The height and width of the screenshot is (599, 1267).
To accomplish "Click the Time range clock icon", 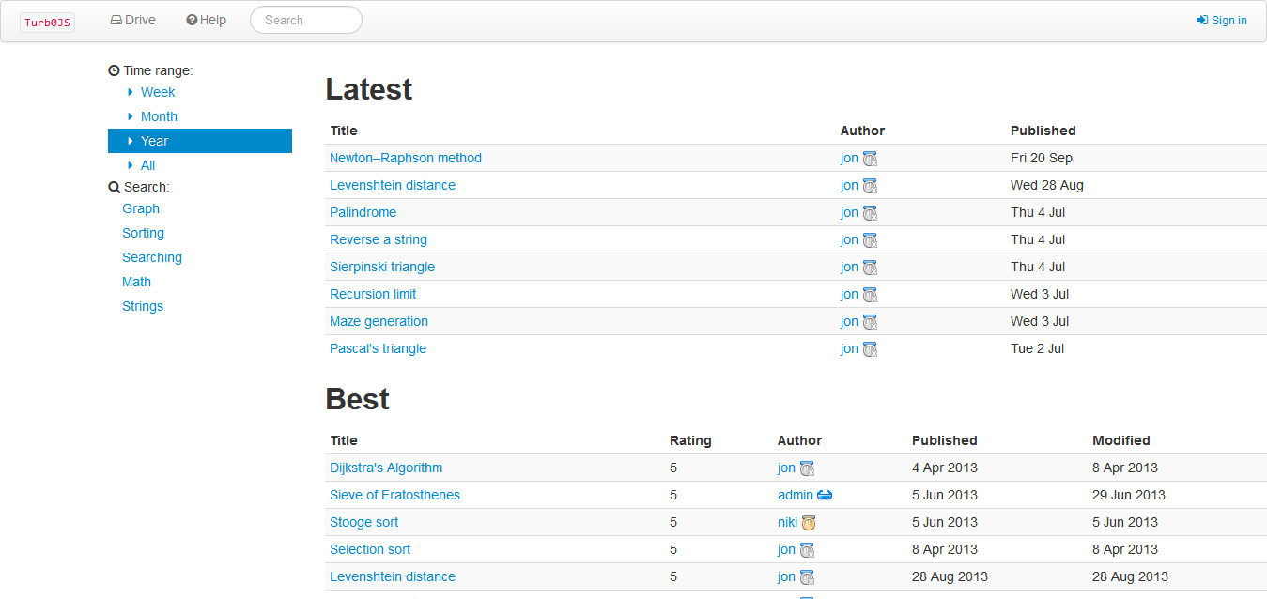I will point(114,70).
